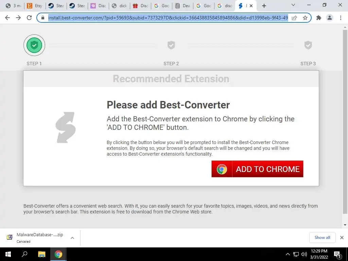
Task: Click the scrollbar down arrow
Action: pos(345,225)
